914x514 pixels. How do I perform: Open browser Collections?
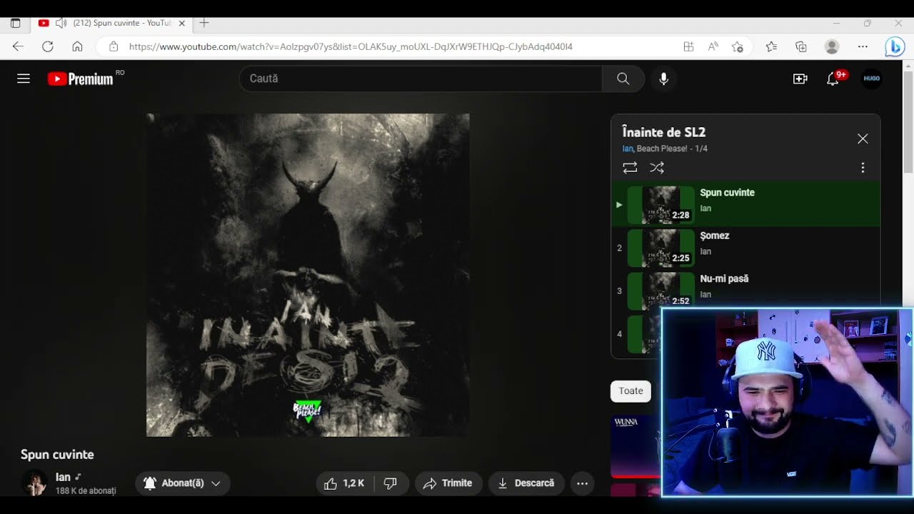(801, 46)
